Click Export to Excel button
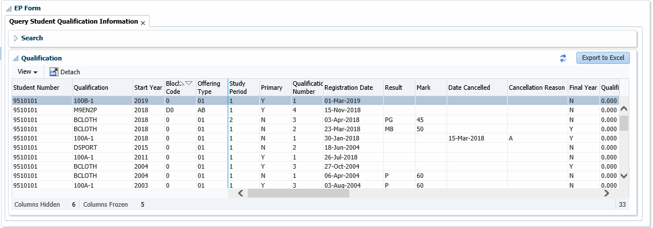Viewport: 653px width, 228px height. (x=603, y=58)
